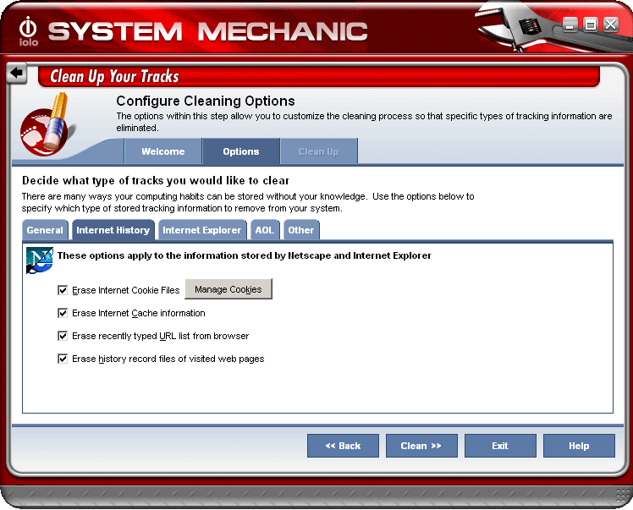Open Help from the bottom buttons
Screen dimensions: 633x510
click(x=579, y=446)
